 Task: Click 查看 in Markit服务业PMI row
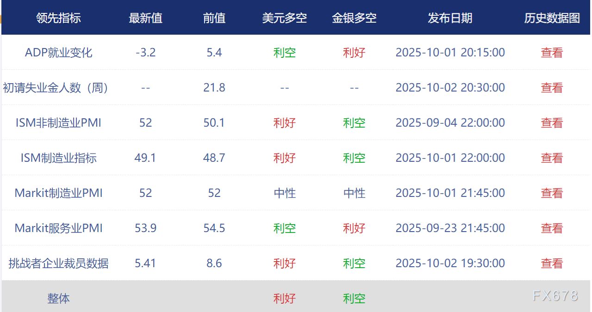point(552,228)
